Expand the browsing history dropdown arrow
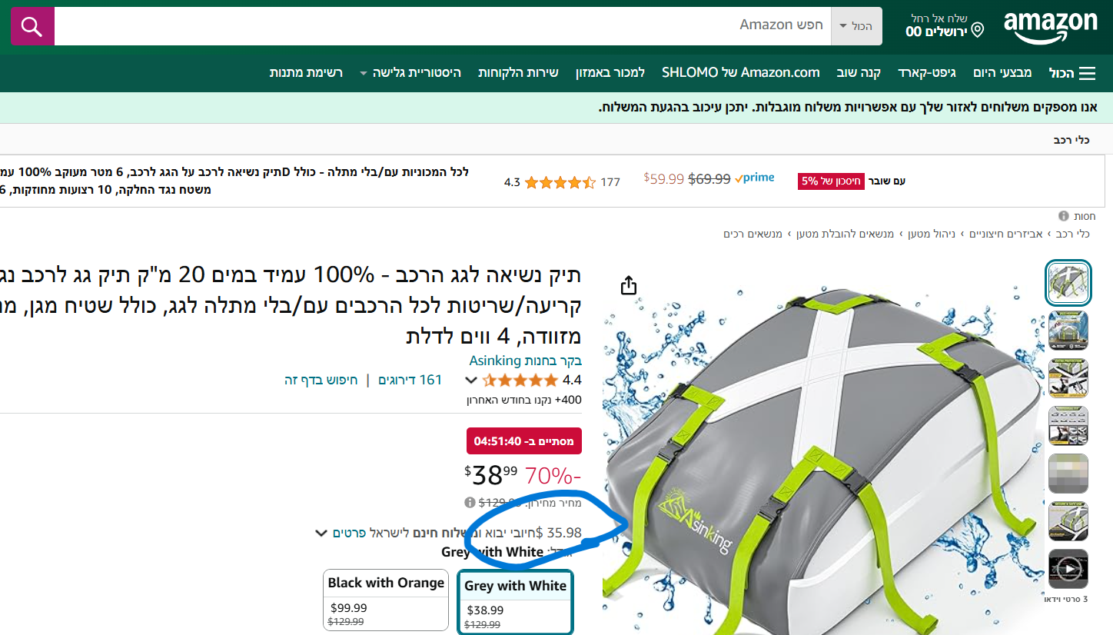The width and height of the screenshot is (1113, 635). (x=363, y=74)
